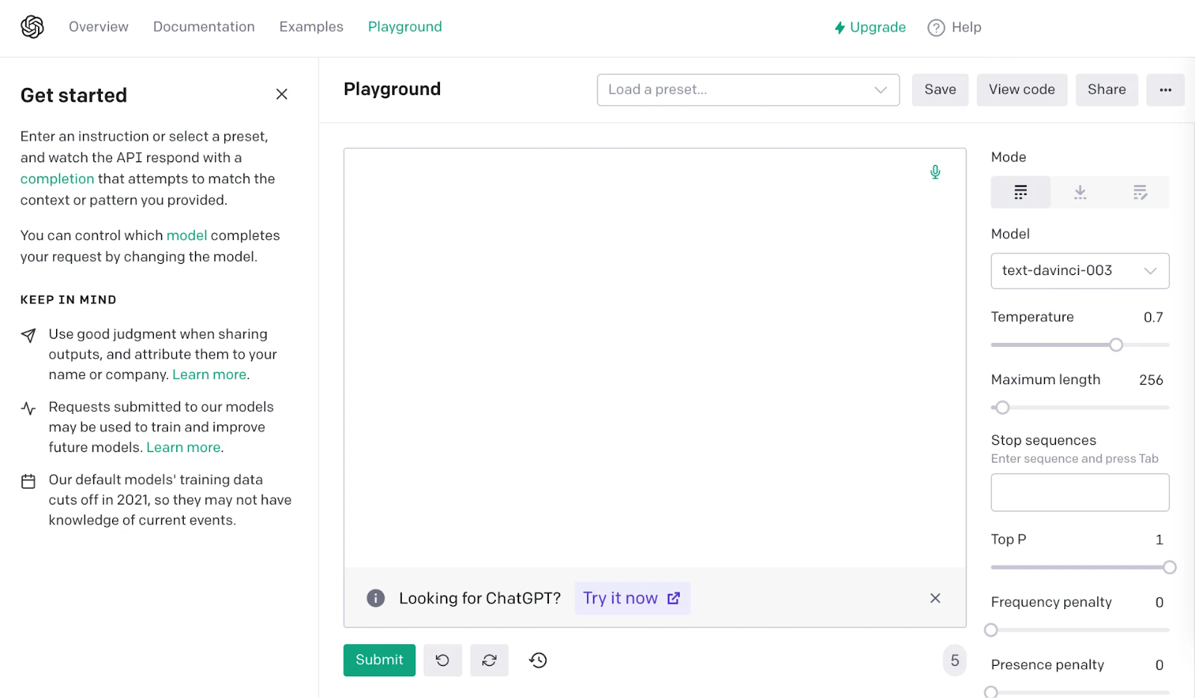Click the Share button
Viewport: 1195px width, 698px height.
click(x=1106, y=90)
